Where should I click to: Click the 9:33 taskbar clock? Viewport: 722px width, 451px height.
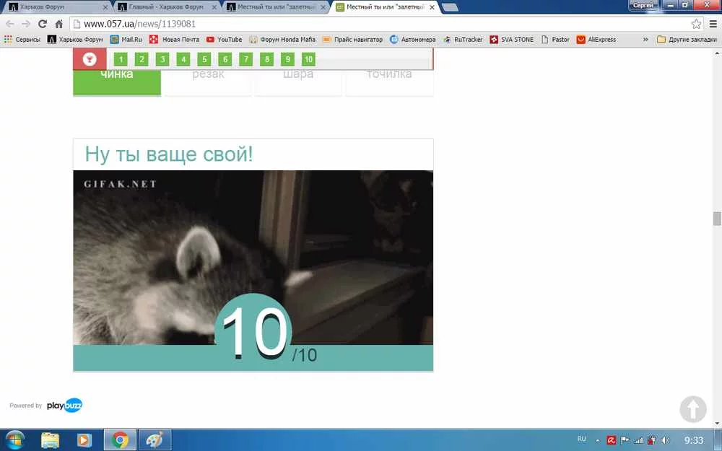[x=693, y=440]
